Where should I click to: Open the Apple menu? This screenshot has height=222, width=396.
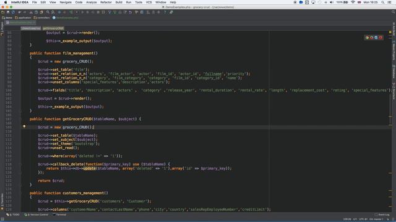coord(6,2)
